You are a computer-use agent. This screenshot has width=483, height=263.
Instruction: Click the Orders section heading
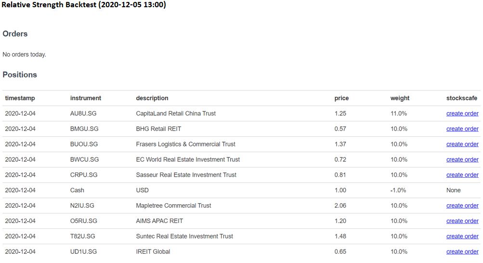15,34
